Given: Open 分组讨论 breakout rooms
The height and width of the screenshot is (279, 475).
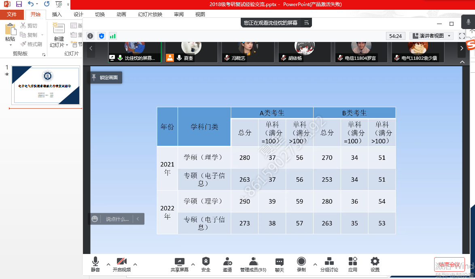Looking at the screenshot, I should click(x=329, y=262).
